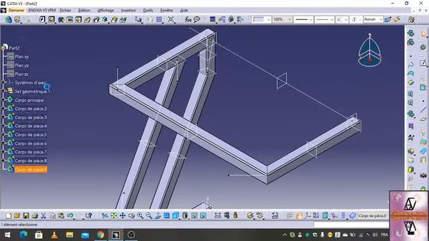Open the Aide menu

[184, 11]
